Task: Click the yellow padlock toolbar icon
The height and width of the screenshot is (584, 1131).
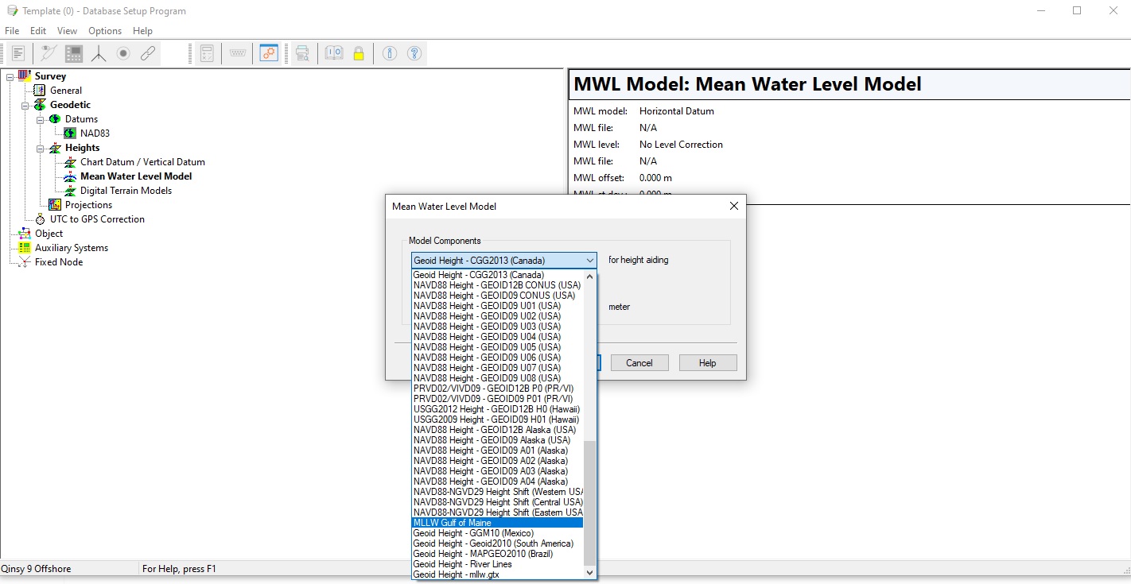Action: tap(359, 53)
